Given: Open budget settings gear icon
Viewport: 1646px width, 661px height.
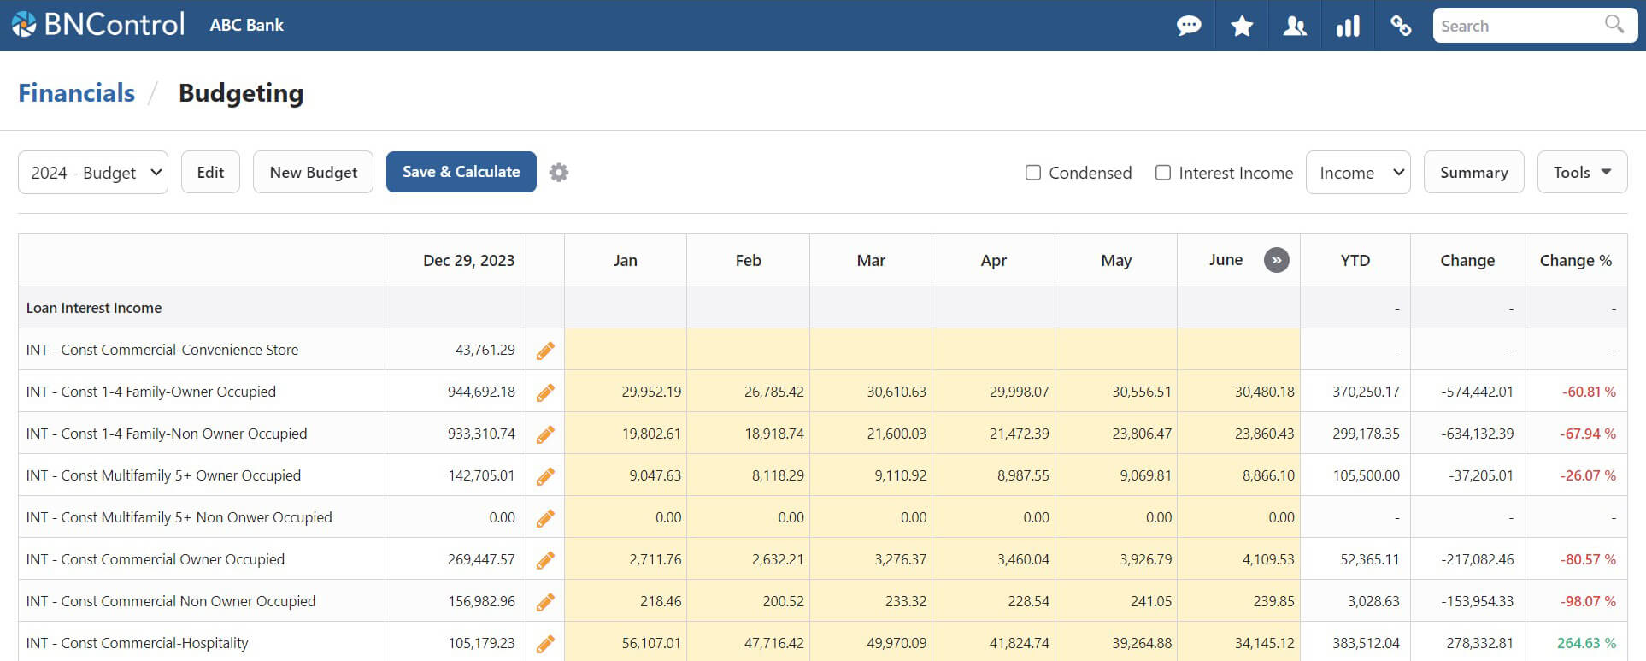Looking at the screenshot, I should pyautogui.click(x=559, y=173).
